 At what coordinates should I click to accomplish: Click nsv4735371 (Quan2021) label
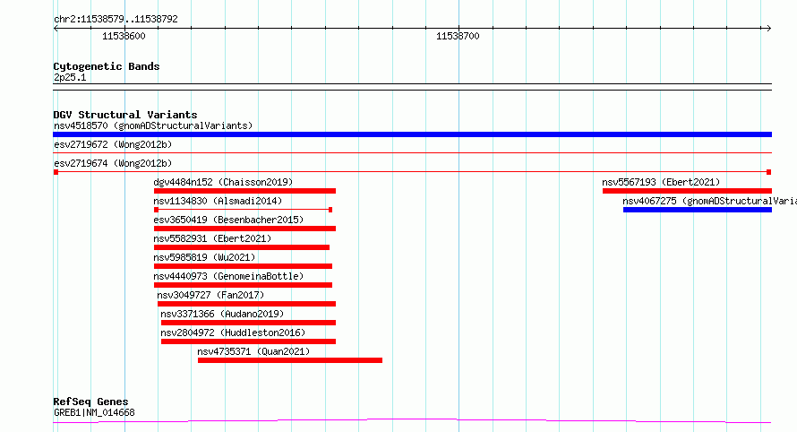[x=253, y=351]
